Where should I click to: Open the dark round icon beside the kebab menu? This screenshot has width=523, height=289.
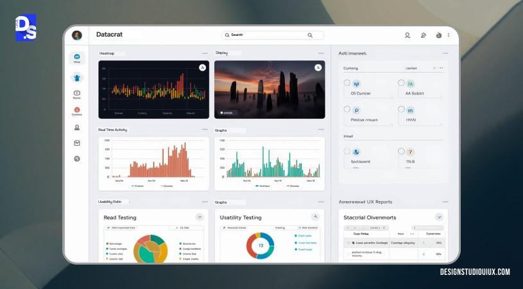[x=439, y=35]
